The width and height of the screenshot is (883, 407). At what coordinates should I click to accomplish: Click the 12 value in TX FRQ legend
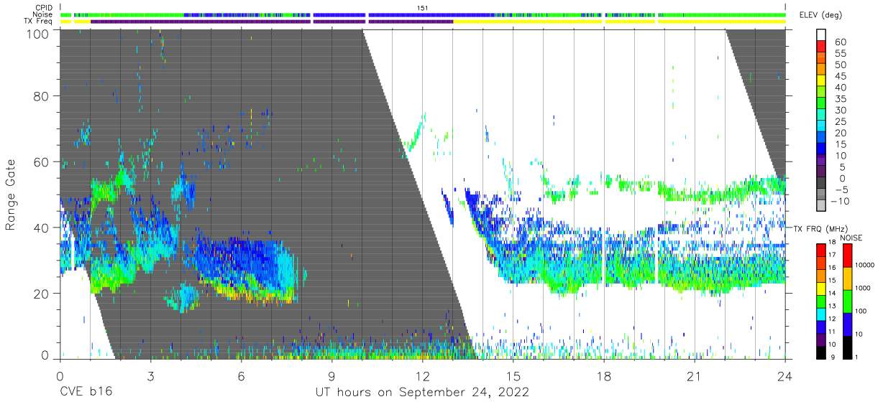click(833, 319)
